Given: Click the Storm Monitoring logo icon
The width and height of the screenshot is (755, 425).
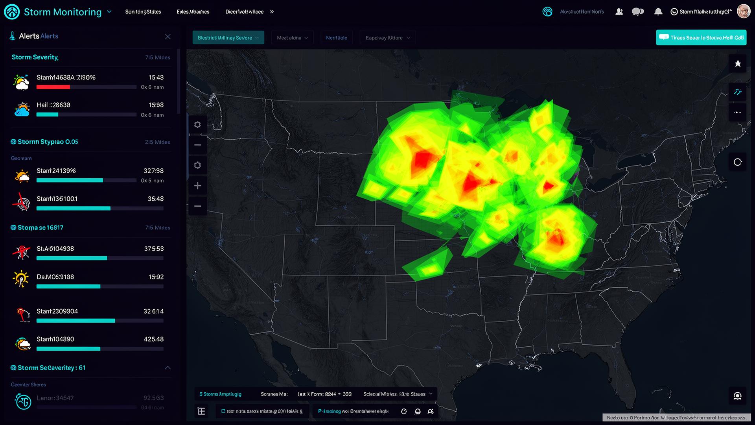Looking at the screenshot, I should (x=12, y=12).
